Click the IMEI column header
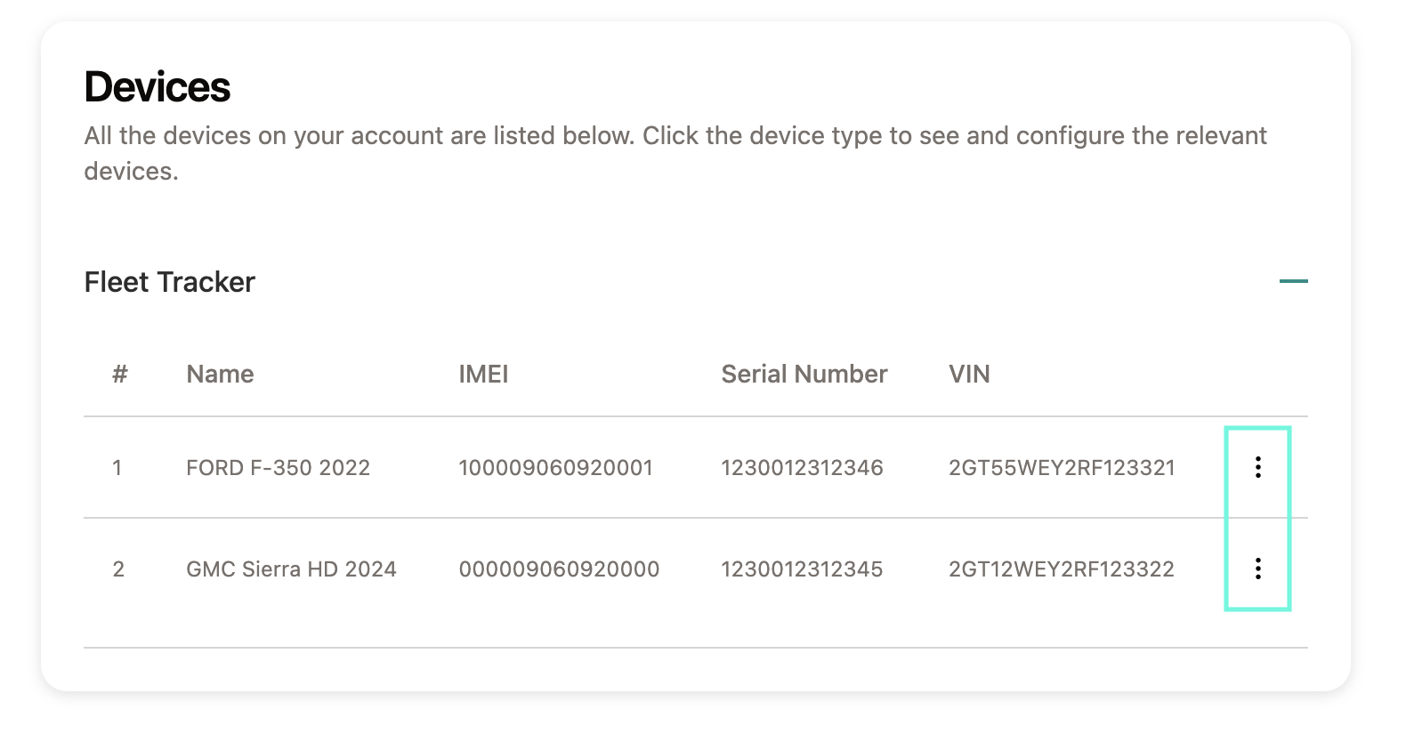 coord(483,374)
